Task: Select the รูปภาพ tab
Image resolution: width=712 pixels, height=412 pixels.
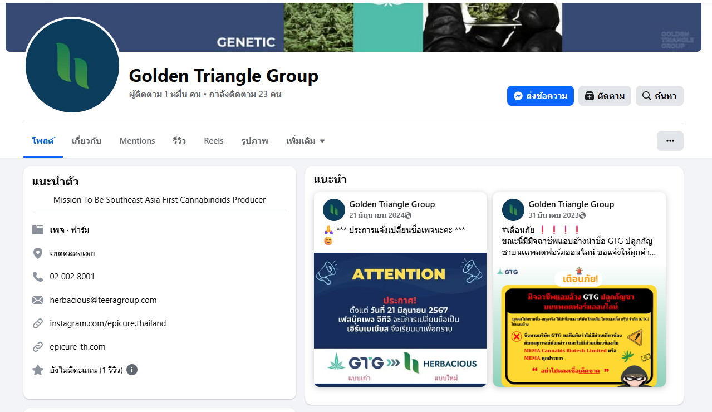Action: [x=254, y=141]
